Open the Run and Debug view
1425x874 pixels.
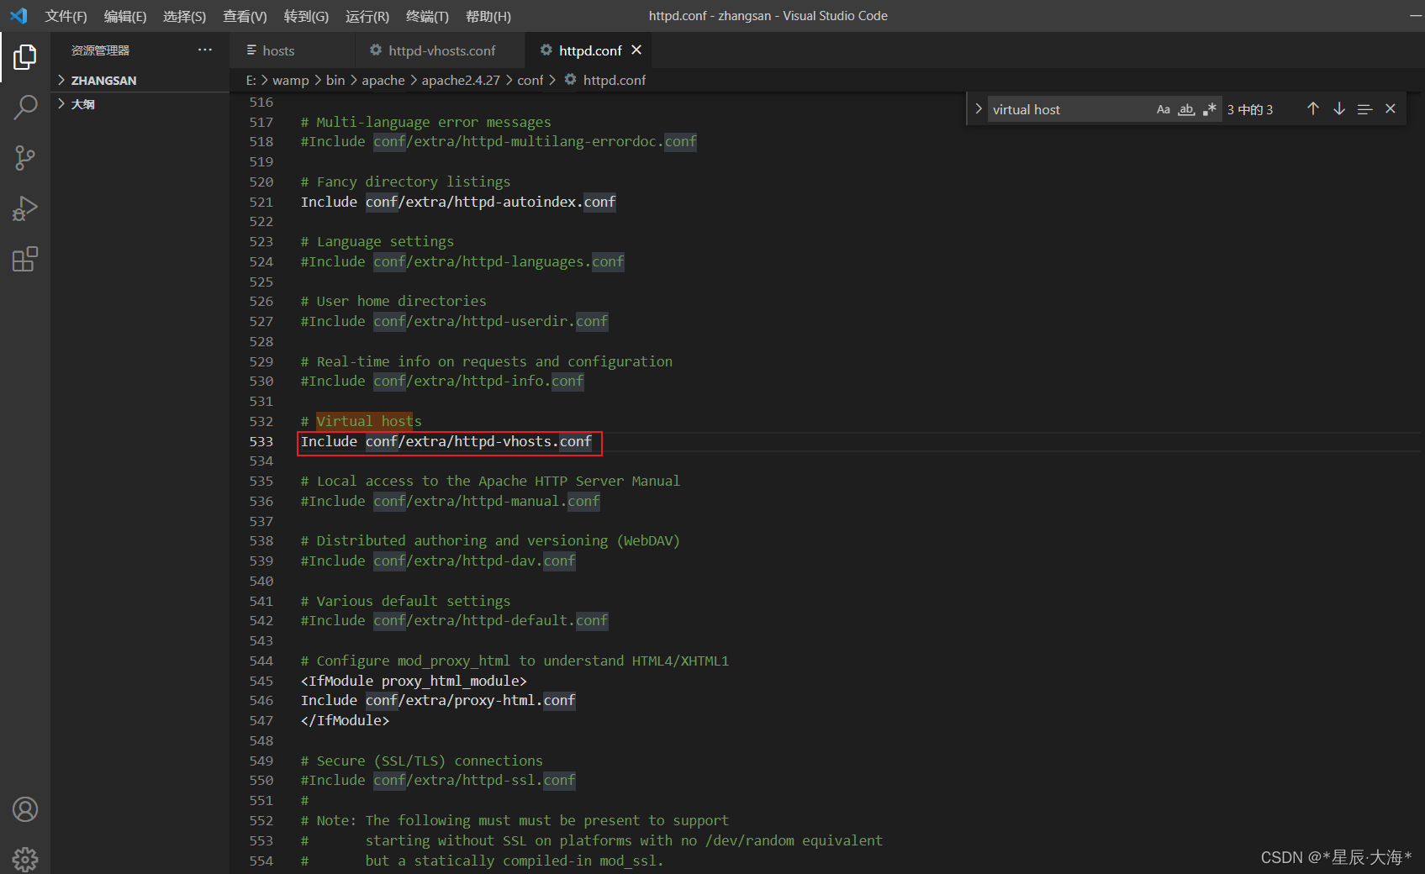[x=25, y=208]
